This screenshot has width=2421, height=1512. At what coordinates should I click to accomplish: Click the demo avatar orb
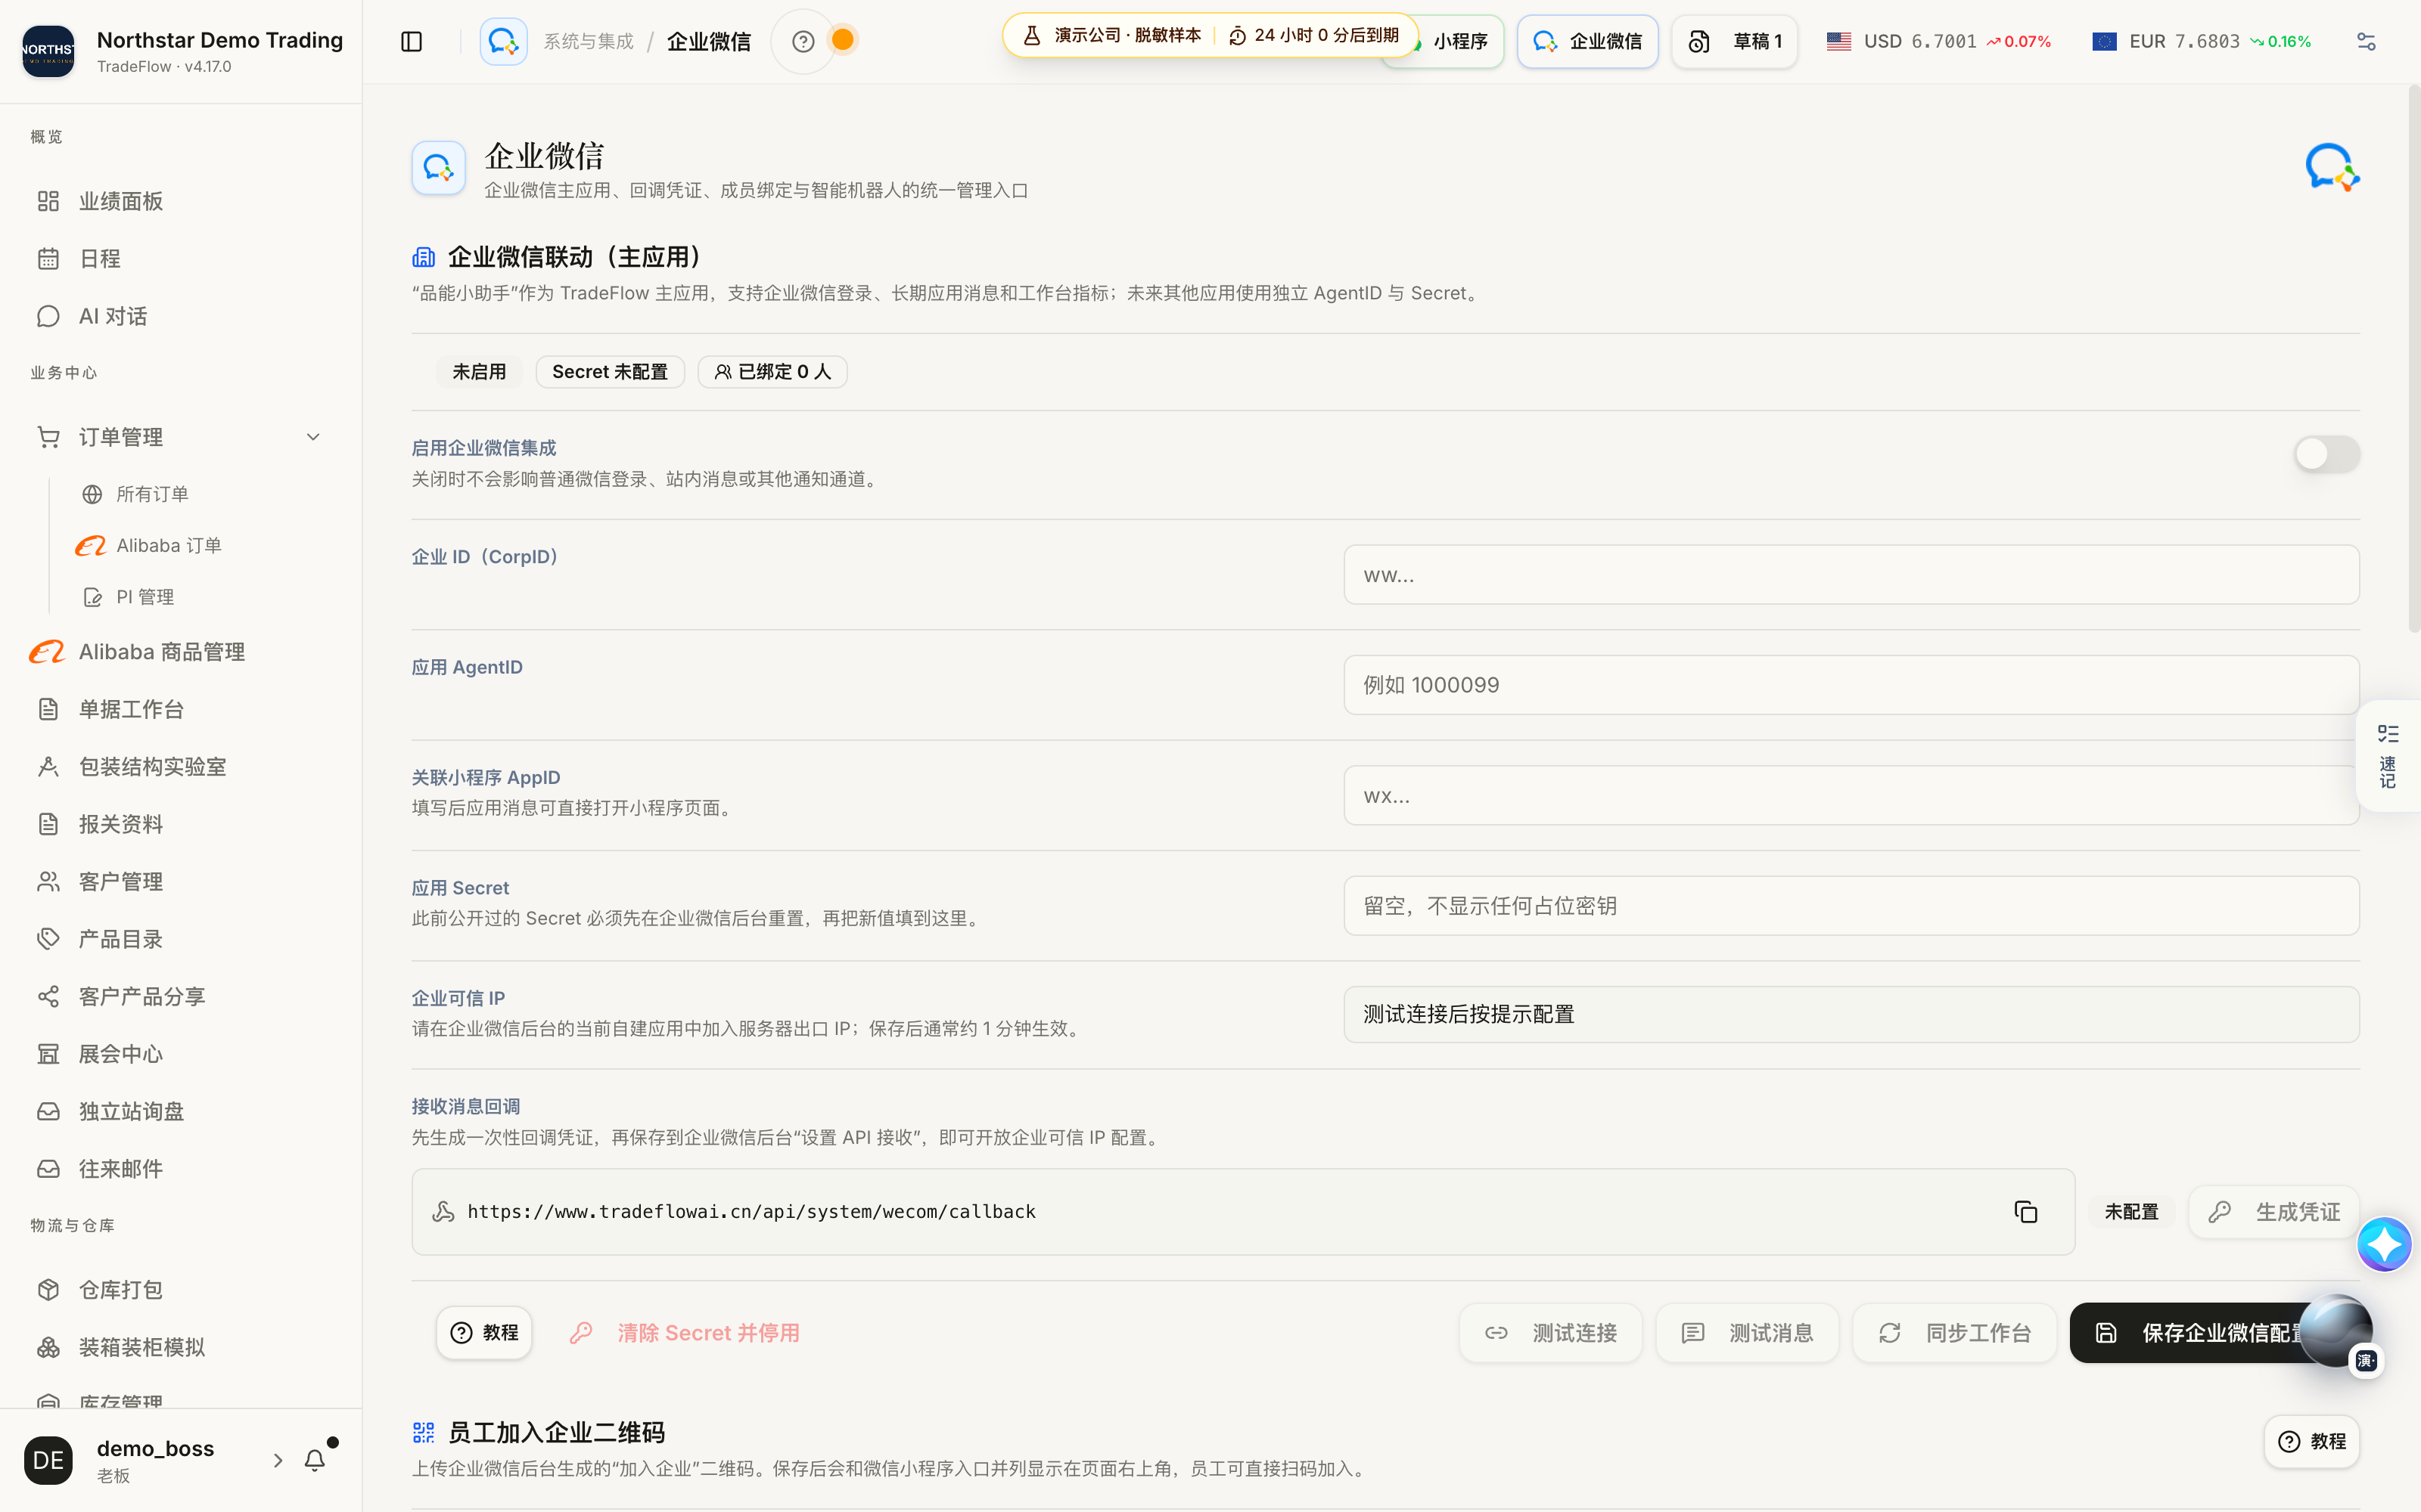pos(2336,1331)
